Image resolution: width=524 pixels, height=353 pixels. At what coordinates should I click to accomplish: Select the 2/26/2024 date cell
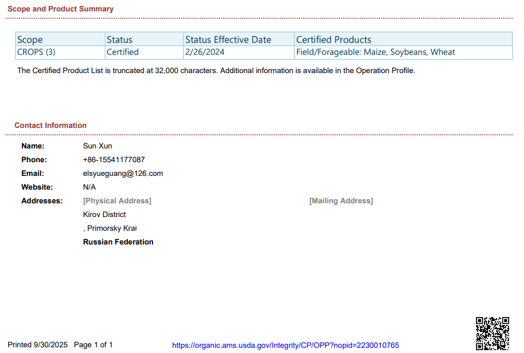point(205,52)
